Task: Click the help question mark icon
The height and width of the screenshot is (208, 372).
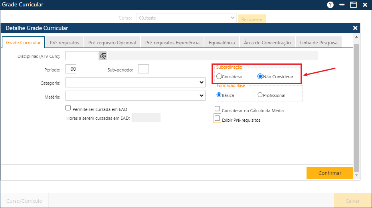Action: 330,5
